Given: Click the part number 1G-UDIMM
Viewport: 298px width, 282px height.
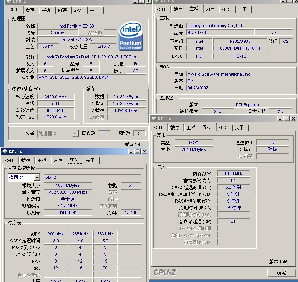Looking at the screenshot, I should (x=68, y=206).
